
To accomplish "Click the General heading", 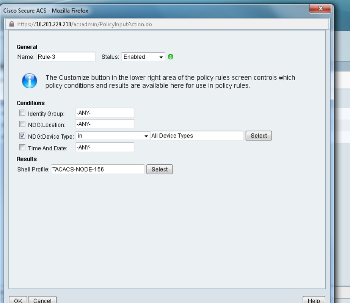I will 27,47.
